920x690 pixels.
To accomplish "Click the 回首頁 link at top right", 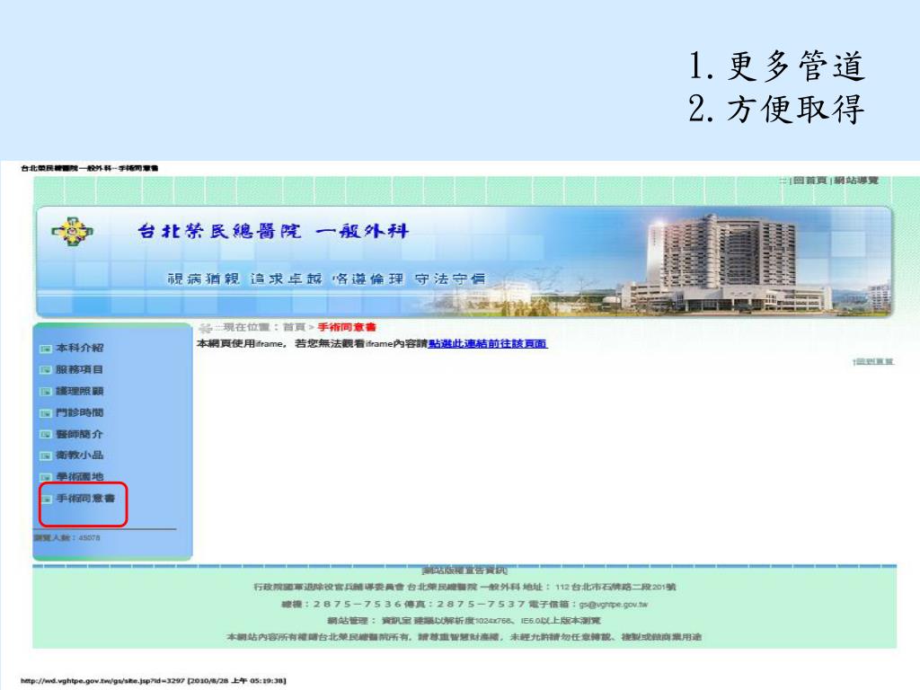I will (809, 180).
